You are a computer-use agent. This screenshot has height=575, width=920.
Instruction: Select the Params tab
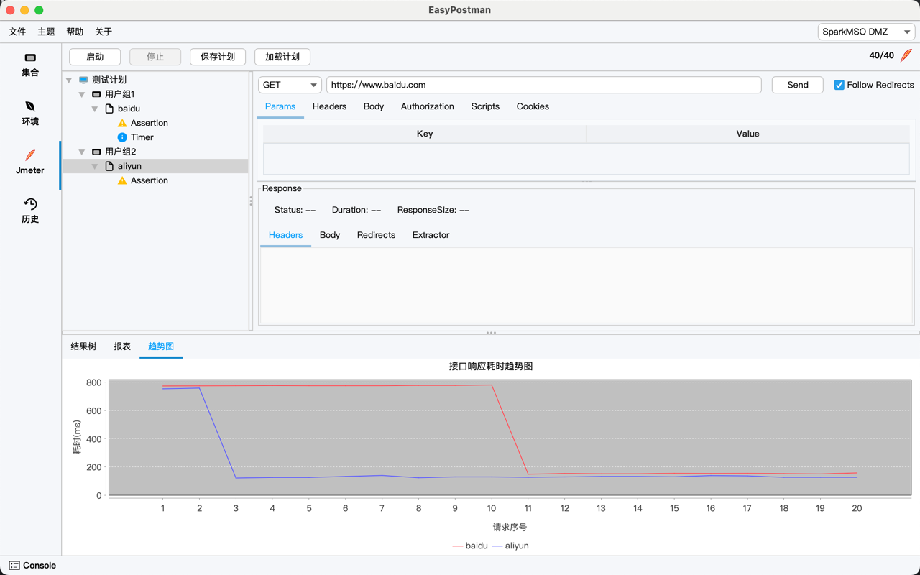coord(280,106)
